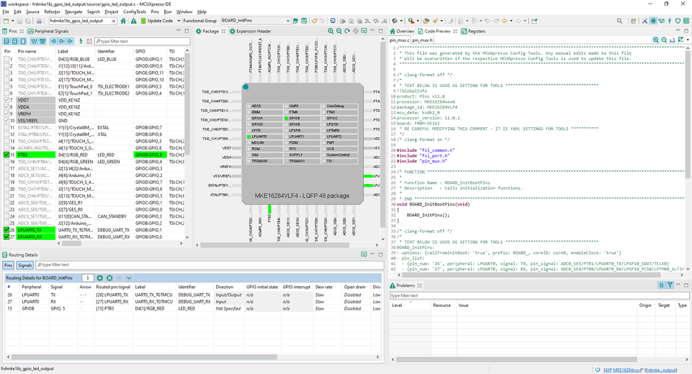
Task: Open the Pins menu
Action: click(x=154, y=12)
